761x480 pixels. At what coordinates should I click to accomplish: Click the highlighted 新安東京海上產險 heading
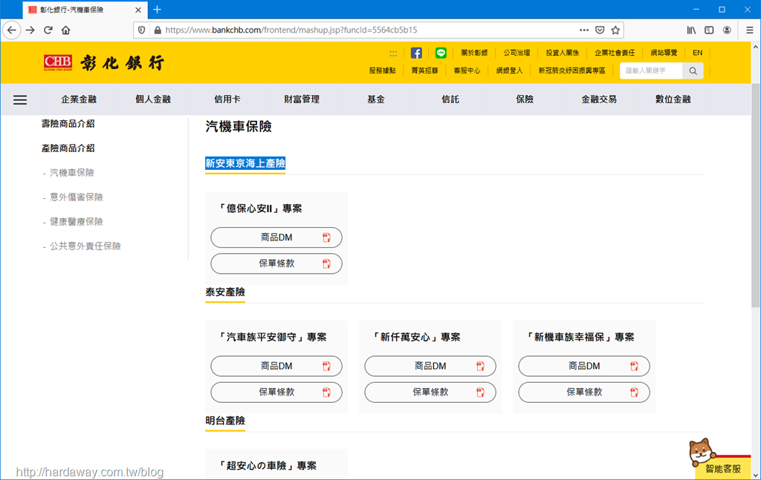(x=245, y=164)
